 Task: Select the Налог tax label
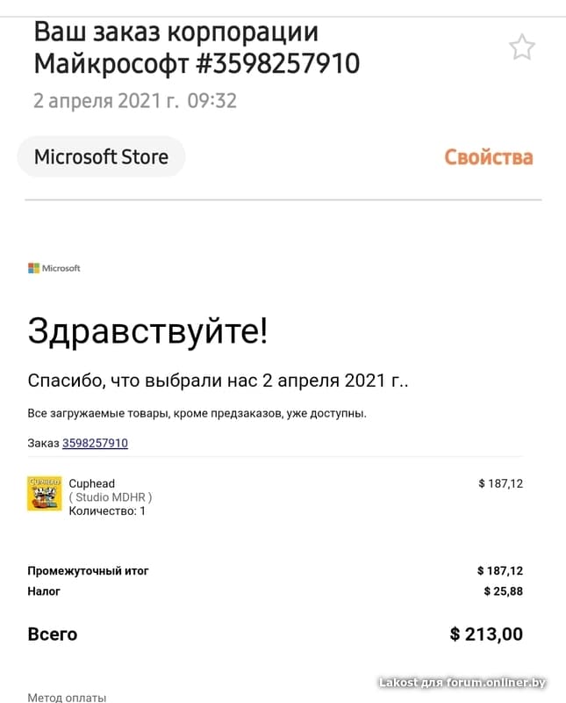44,591
